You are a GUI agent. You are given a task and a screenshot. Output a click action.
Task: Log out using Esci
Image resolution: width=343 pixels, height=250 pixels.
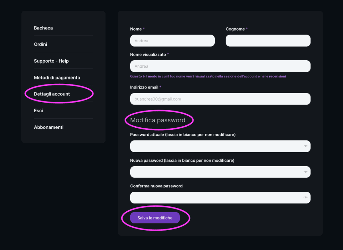(39, 111)
